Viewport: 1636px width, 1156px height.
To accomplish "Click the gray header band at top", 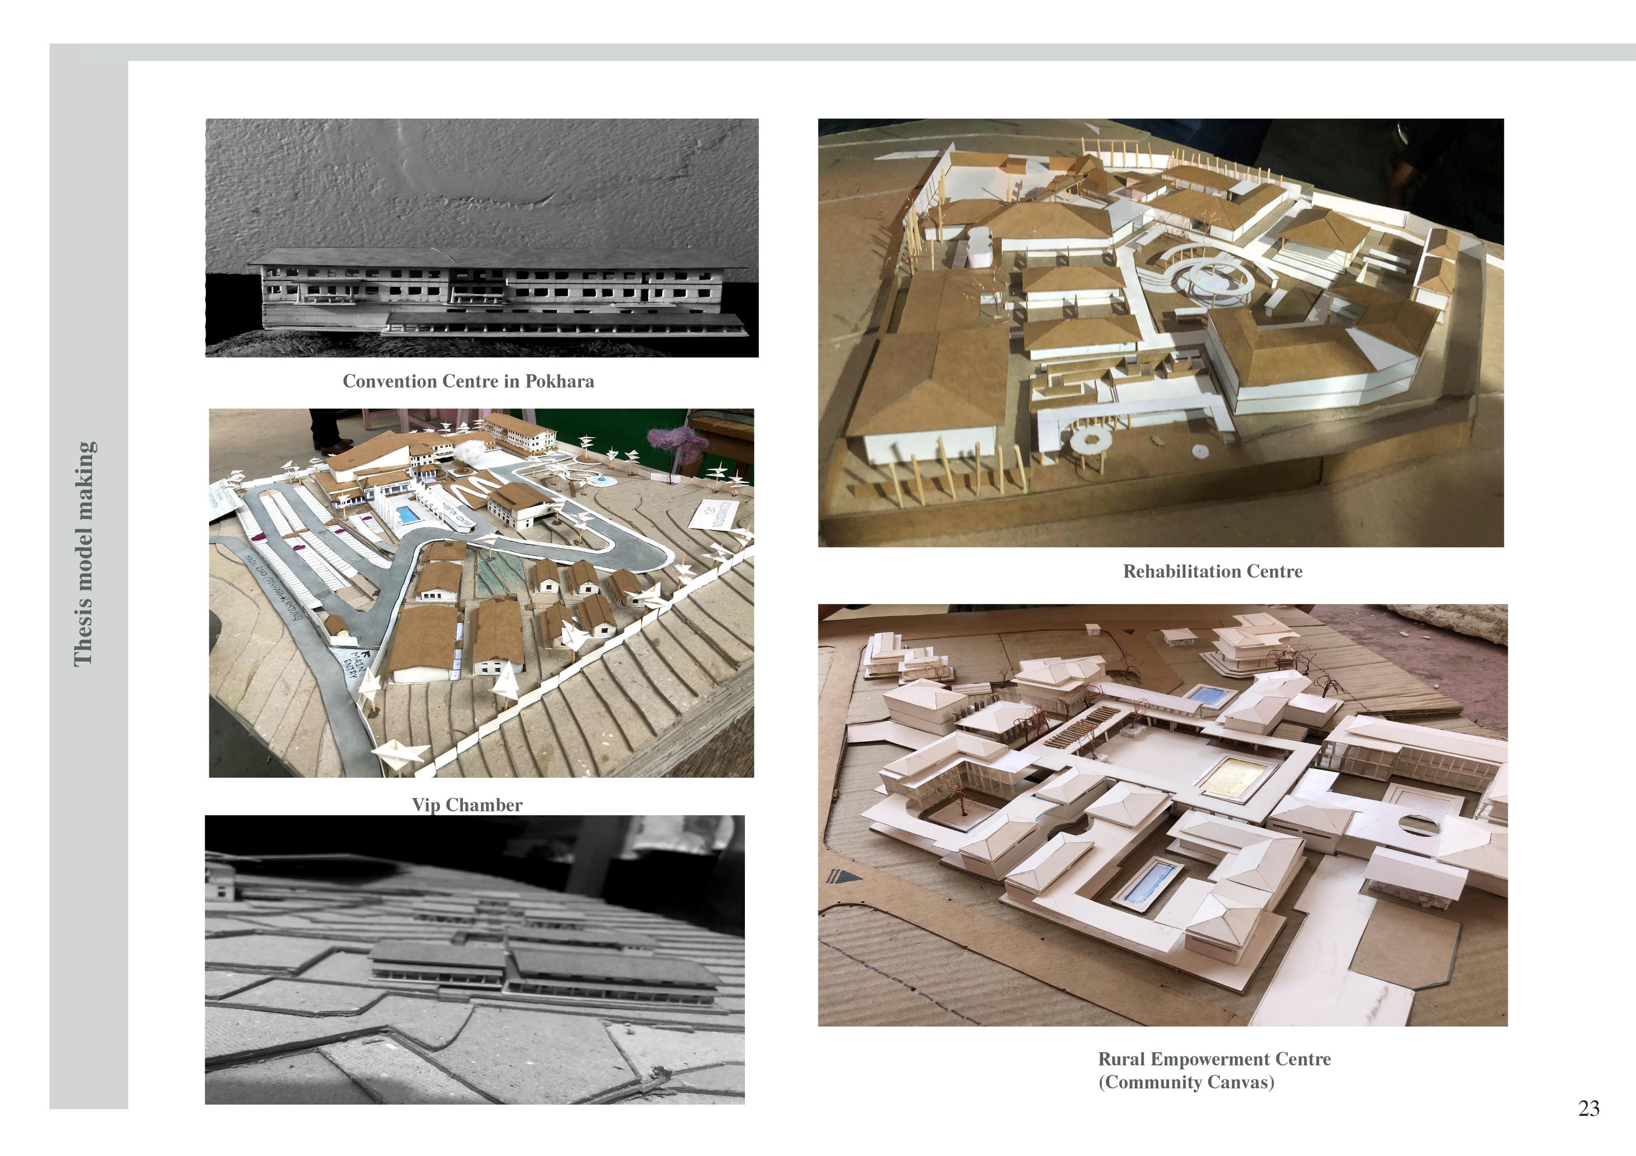I will coord(855,52).
